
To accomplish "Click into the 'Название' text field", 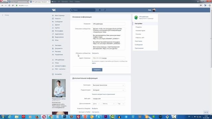I will point(108,24).
